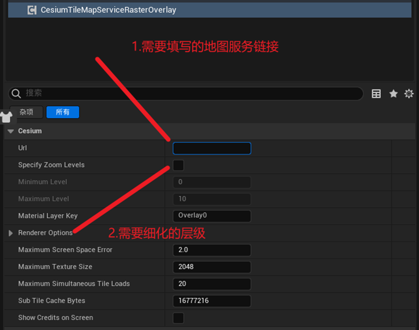Open the property matrix table icon
Screen dimensions: 419x330
pos(376,94)
